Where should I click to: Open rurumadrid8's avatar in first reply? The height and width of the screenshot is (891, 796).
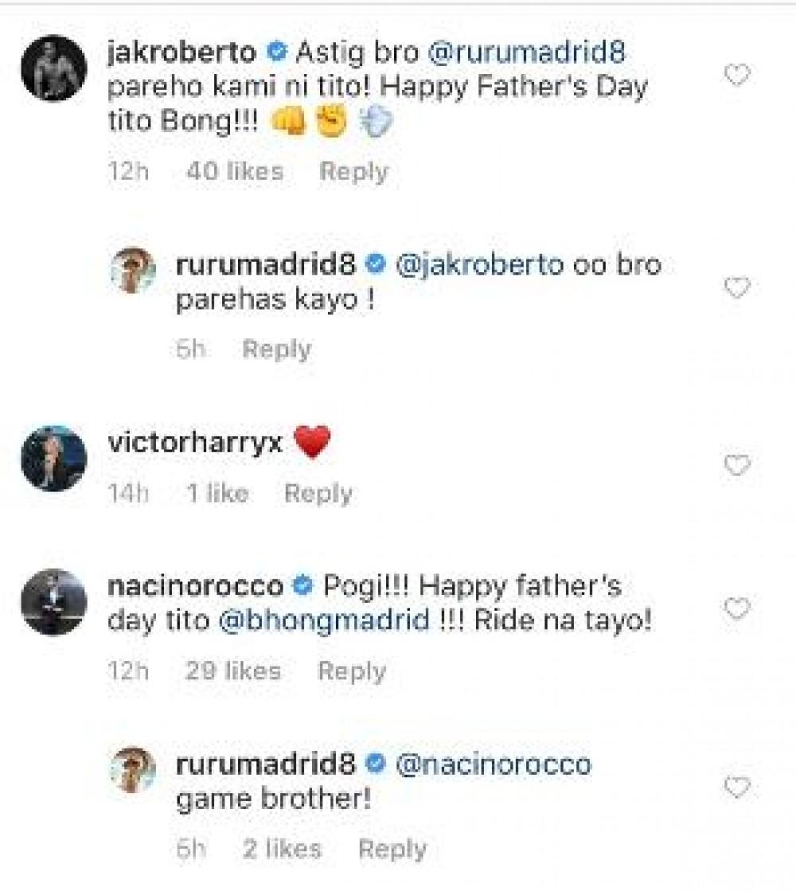133,270
